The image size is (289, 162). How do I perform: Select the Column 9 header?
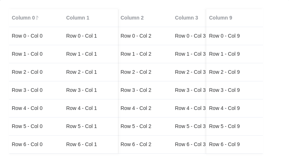coord(220,18)
